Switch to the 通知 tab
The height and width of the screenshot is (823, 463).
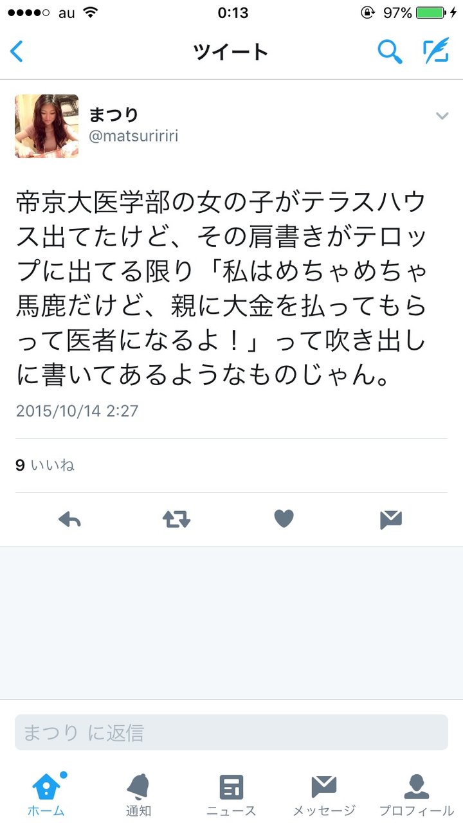coord(138,795)
